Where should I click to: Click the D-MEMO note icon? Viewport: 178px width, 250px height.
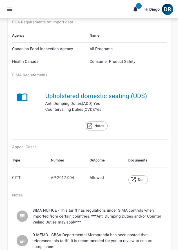tap(22, 241)
